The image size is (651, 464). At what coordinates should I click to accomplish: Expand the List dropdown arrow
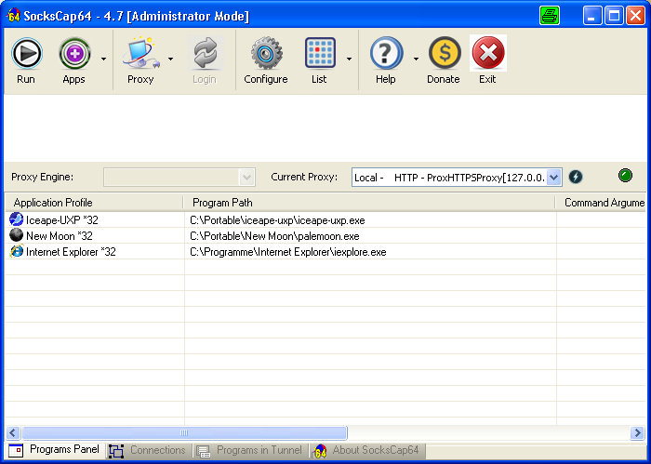pos(349,59)
